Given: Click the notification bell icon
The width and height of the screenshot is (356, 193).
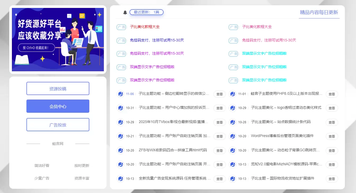Looking at the screenshot, I should click(125, 12).
